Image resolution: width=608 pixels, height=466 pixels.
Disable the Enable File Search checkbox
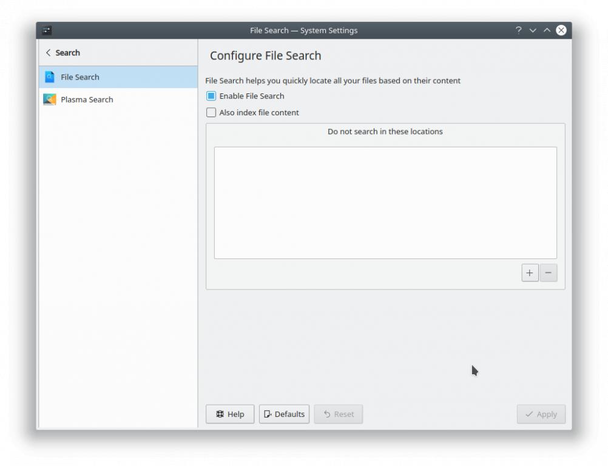[211, 96]
